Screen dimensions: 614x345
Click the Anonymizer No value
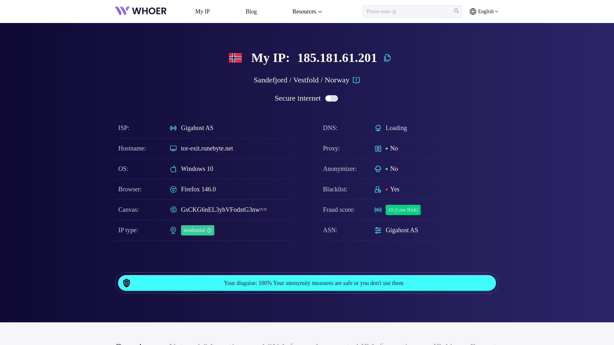tap(394, 169)
